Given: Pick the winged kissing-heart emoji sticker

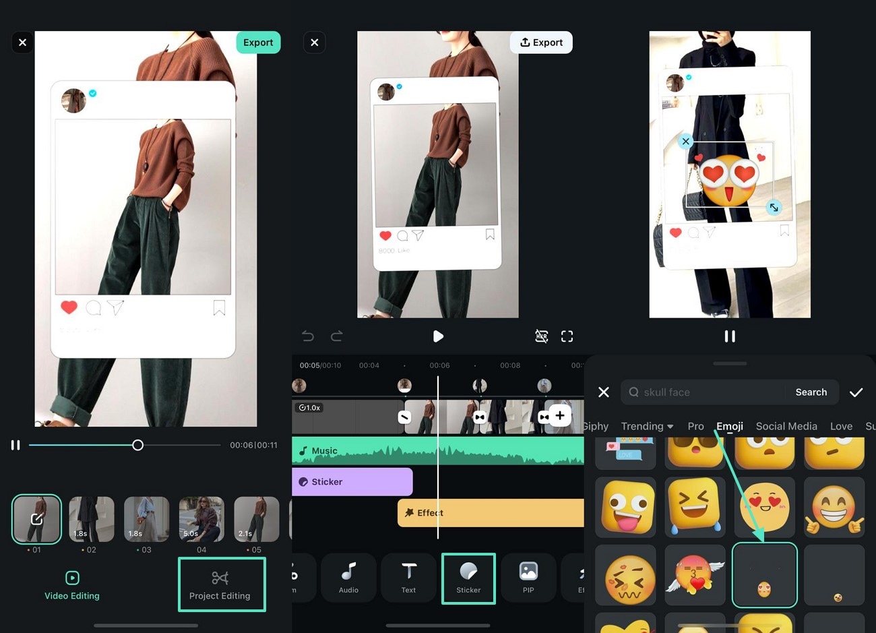Looking at the screenshot, I should [x=695, y=575].
